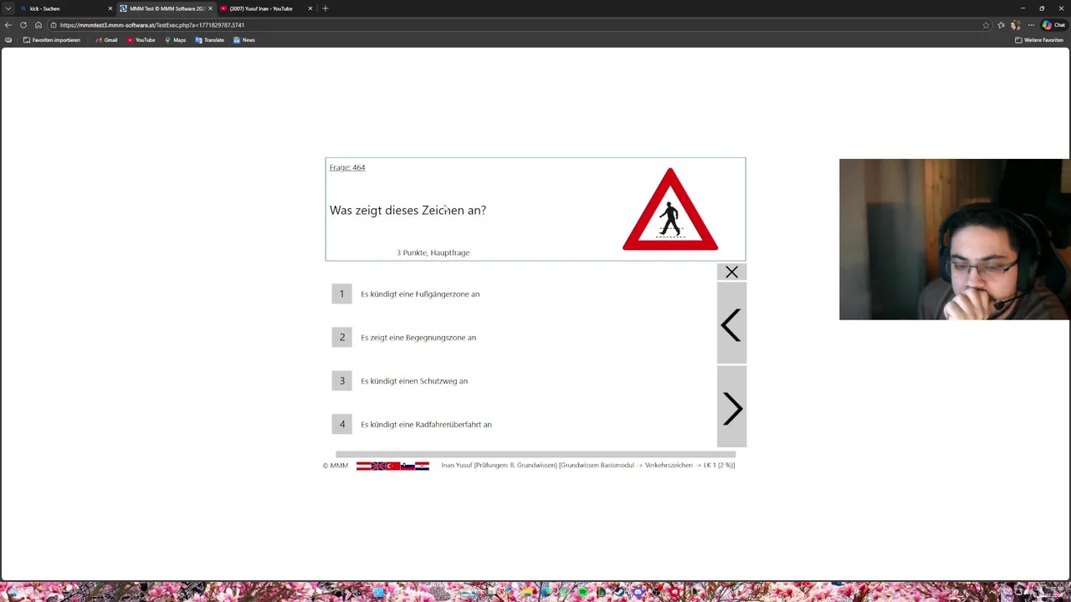The height and width of the screenshot is (602, 1071).
Task: Switch language to Slovenian flag
Action: 407,466
